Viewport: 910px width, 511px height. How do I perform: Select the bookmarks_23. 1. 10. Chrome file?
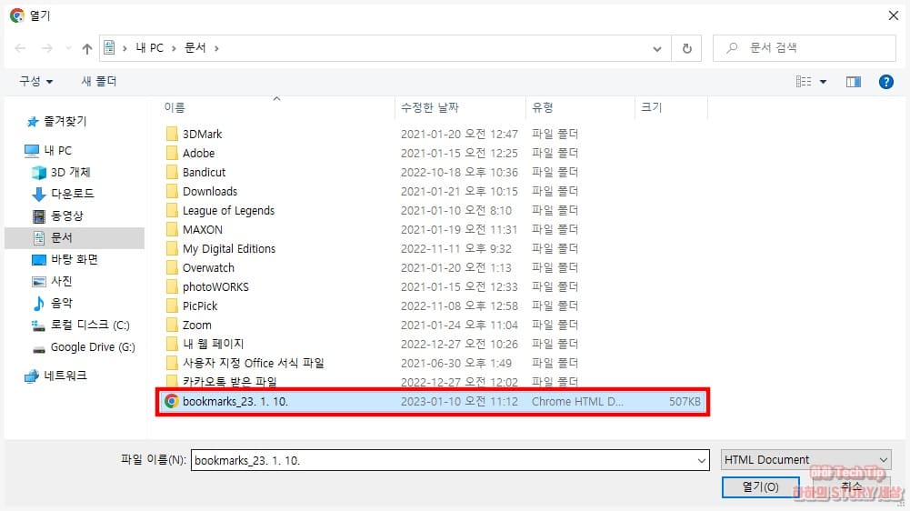(x=433, y=402)
